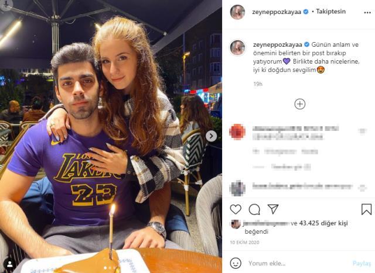Open the 10 EKİM 2020 date link
This screenshot has height=273, width=375.
(x=246, y=243)
